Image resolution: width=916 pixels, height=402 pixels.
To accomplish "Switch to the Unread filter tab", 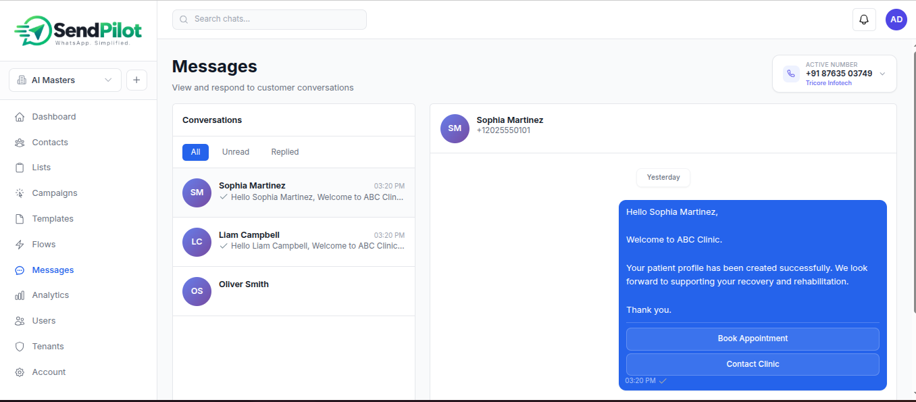I will tap(236, 152).
